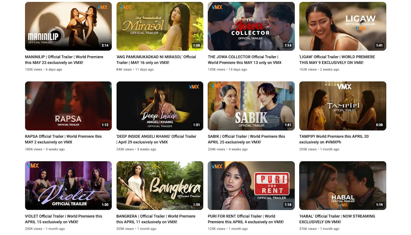This screenshot has height=235, width=411.
Task: Click the MANINILIP trailer title link
Action: tap(64, 60)
